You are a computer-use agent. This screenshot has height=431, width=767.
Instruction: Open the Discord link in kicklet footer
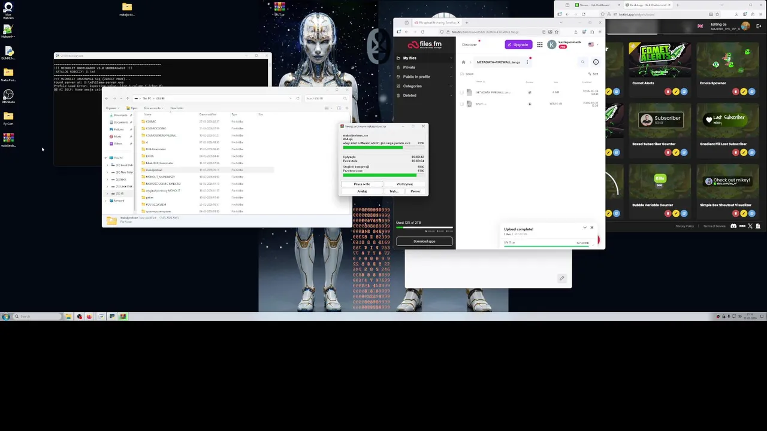click(x=734, y=226)
